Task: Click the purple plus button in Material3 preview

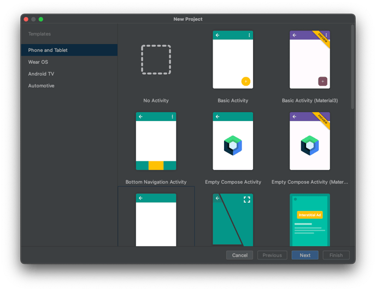Action: 322,81
